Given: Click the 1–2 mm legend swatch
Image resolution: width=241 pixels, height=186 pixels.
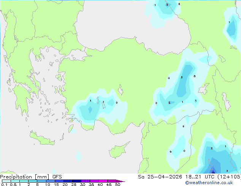Looking at the screenshot, I should (x=24, y=181).
